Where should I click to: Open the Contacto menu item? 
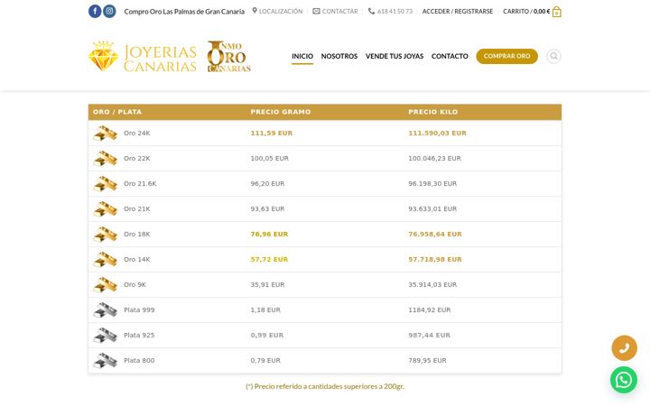point(450,56)
